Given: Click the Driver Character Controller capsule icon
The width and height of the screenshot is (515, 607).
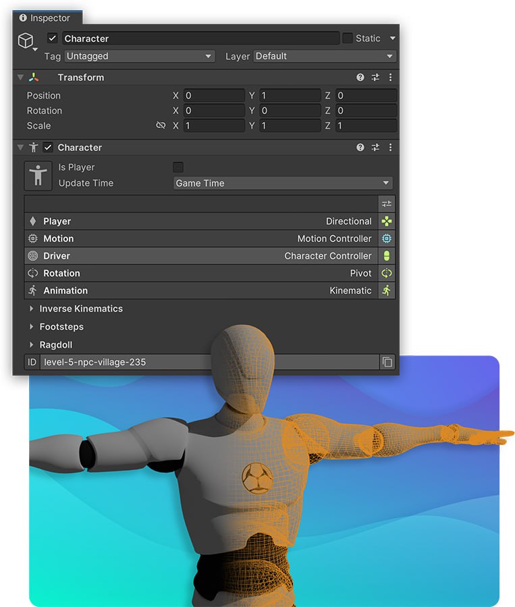Looking at the screenshot, I should [x=386, y=256].
